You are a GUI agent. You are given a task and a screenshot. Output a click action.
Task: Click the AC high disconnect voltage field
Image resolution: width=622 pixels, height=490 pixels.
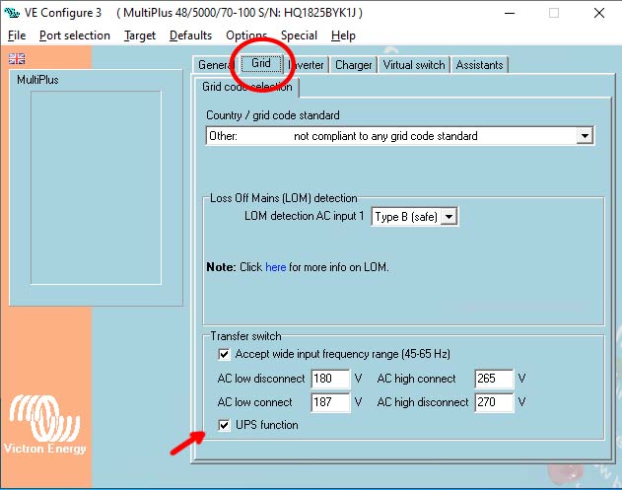(493, 402)
